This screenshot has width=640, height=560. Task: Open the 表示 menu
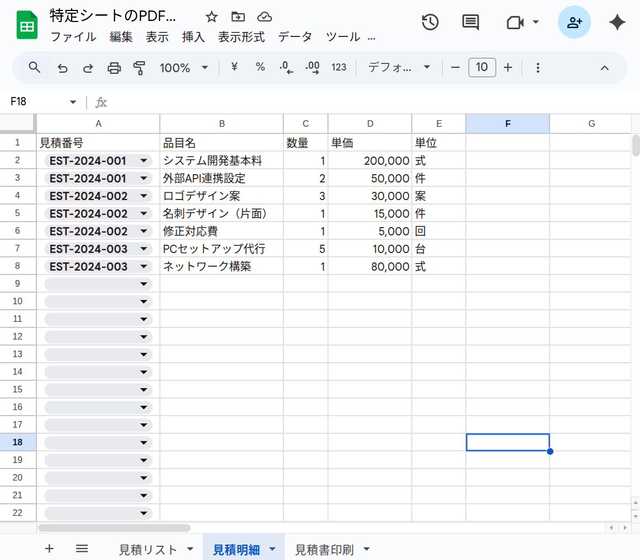157,37
